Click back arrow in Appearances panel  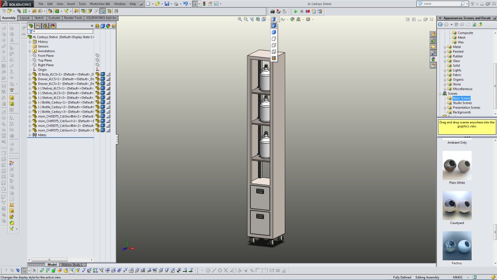click(440, 24)
